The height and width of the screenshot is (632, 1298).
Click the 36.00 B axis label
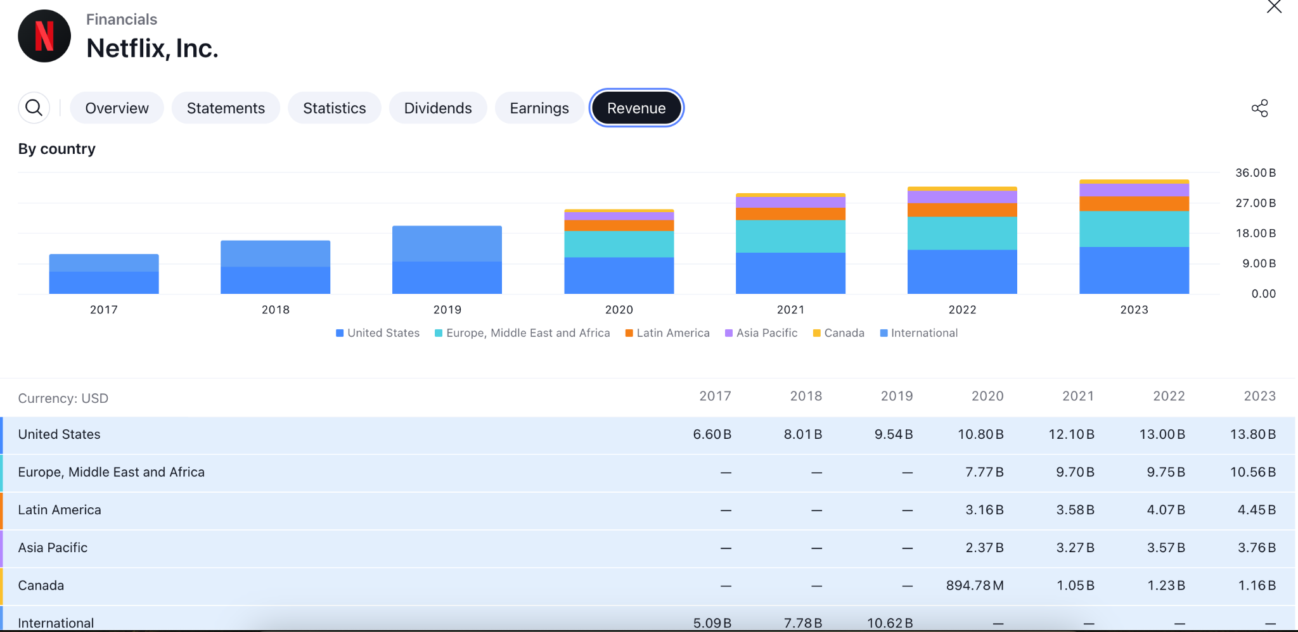(1256, 173)
